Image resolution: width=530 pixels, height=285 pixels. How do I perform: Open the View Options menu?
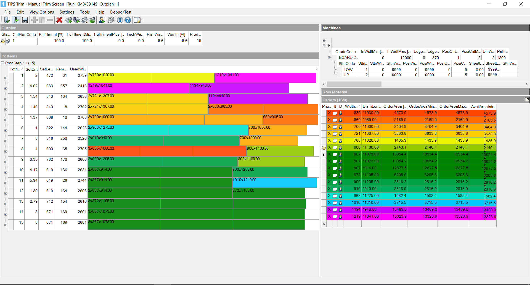pos(41,12)
